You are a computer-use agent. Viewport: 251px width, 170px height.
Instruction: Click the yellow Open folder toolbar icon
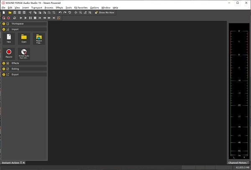pyautogui.click(x=10, y=13)
